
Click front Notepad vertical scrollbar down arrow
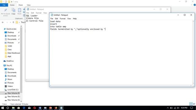pyautogui.click(x=193, y=83)
